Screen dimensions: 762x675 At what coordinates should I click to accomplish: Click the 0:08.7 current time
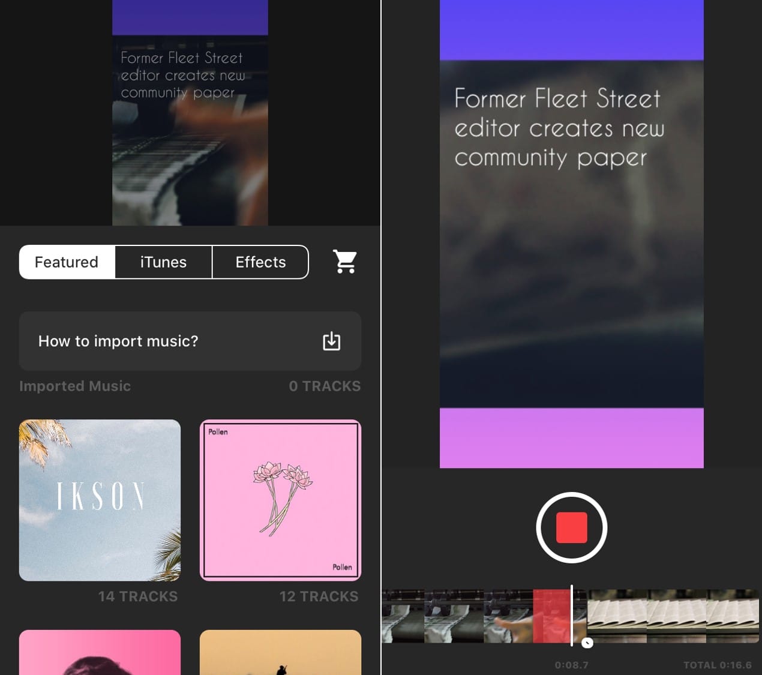[571, 665]
